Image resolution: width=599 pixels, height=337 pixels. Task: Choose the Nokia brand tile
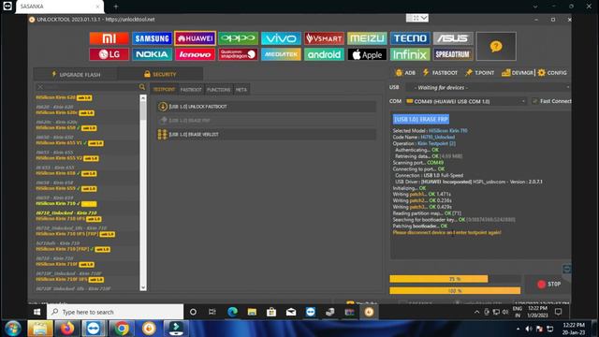[152, 54]
